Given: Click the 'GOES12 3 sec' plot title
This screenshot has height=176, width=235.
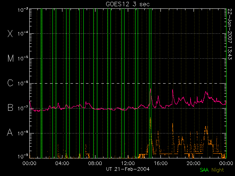Looking at the screenshot, I should pyautogui.click(x=128, y=4).
